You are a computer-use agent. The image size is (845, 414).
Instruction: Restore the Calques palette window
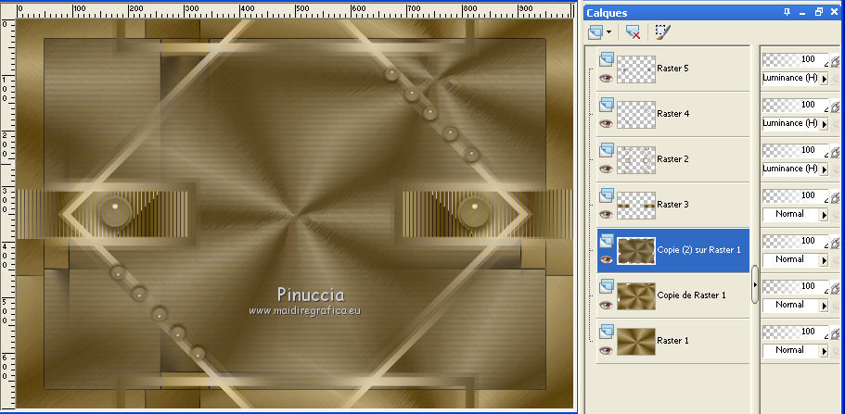pos(819,12)
